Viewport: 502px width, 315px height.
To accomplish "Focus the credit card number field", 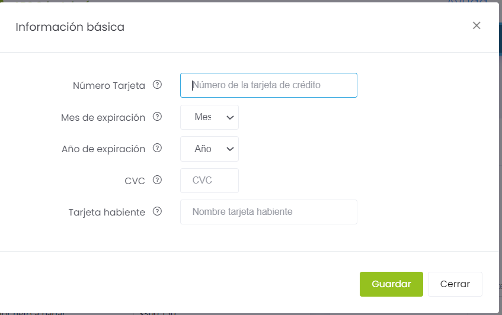I will (x=268, y=85).
